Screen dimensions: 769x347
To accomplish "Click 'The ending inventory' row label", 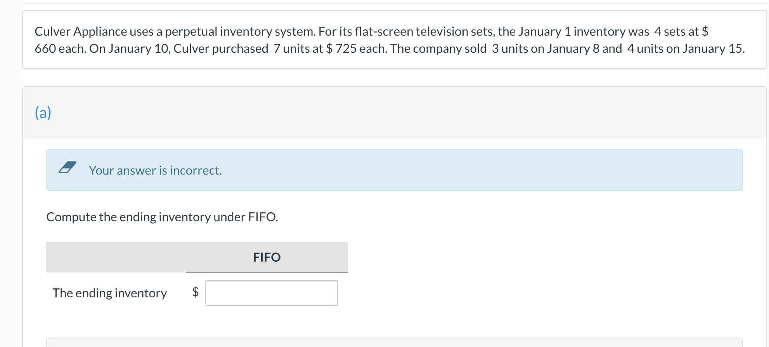I will point(110,293).
